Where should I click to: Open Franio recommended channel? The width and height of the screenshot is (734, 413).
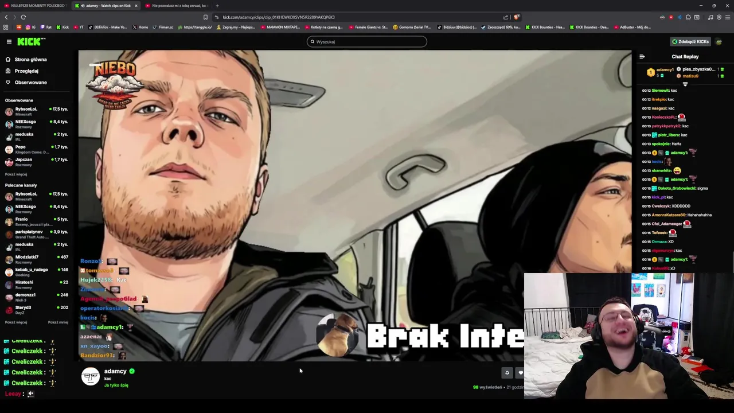pyautogui.click(x=37, y=221)
